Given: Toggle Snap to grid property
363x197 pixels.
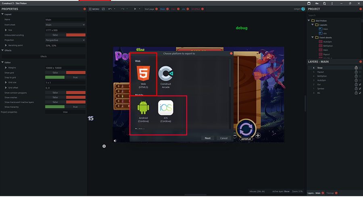Looking at the screenshot, I should pos(65,77).
